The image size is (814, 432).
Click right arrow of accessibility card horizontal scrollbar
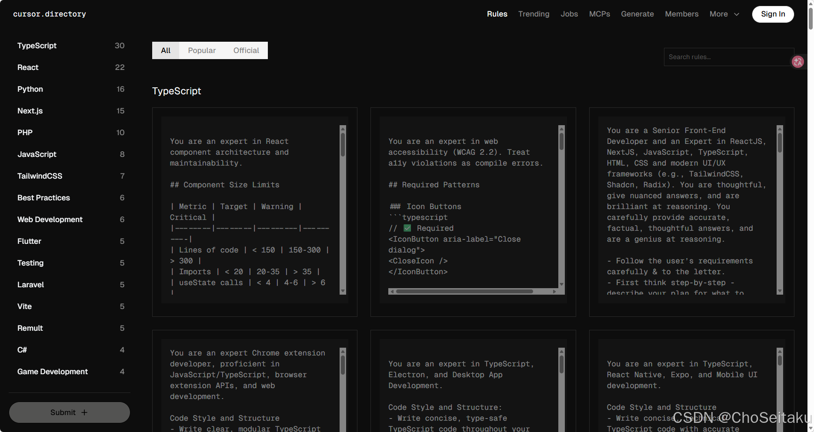(554, 291)
